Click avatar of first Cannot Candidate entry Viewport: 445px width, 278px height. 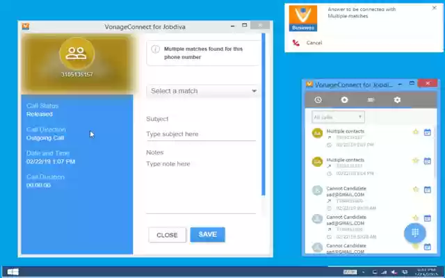317,190
